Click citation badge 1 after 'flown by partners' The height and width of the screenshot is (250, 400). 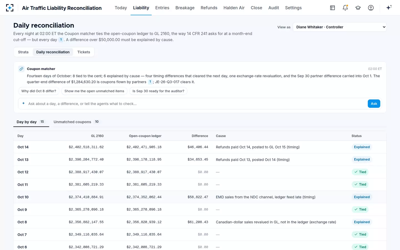tap(150, 82)
